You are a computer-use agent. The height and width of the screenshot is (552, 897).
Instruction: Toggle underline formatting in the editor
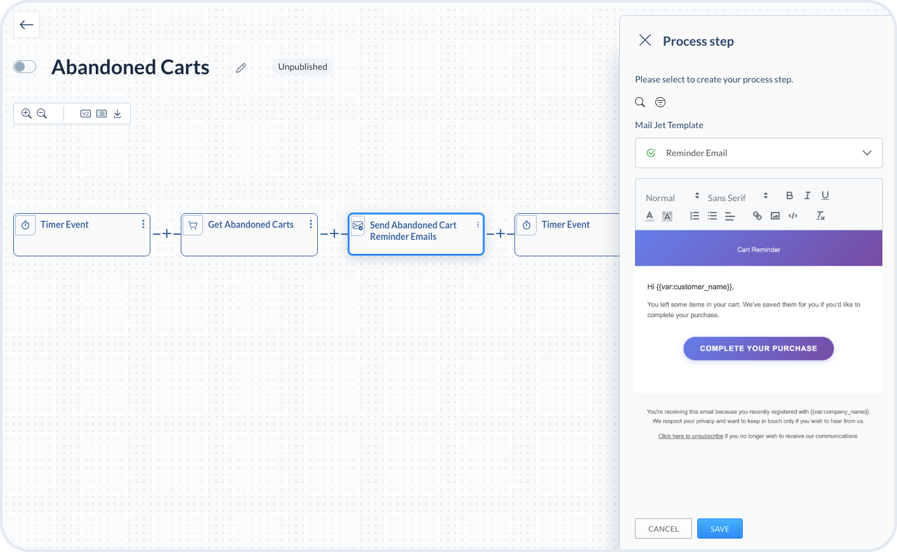825,195
